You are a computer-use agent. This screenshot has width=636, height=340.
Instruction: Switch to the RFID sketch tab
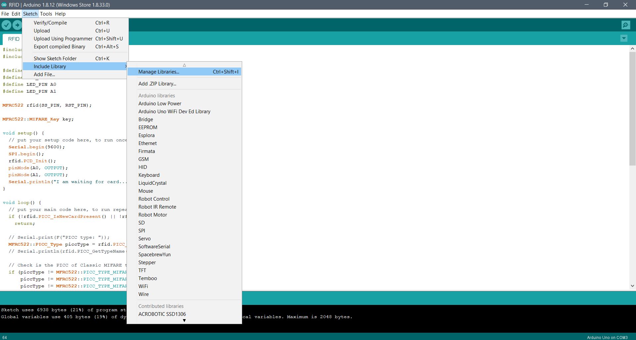click(x=14, y=39)
